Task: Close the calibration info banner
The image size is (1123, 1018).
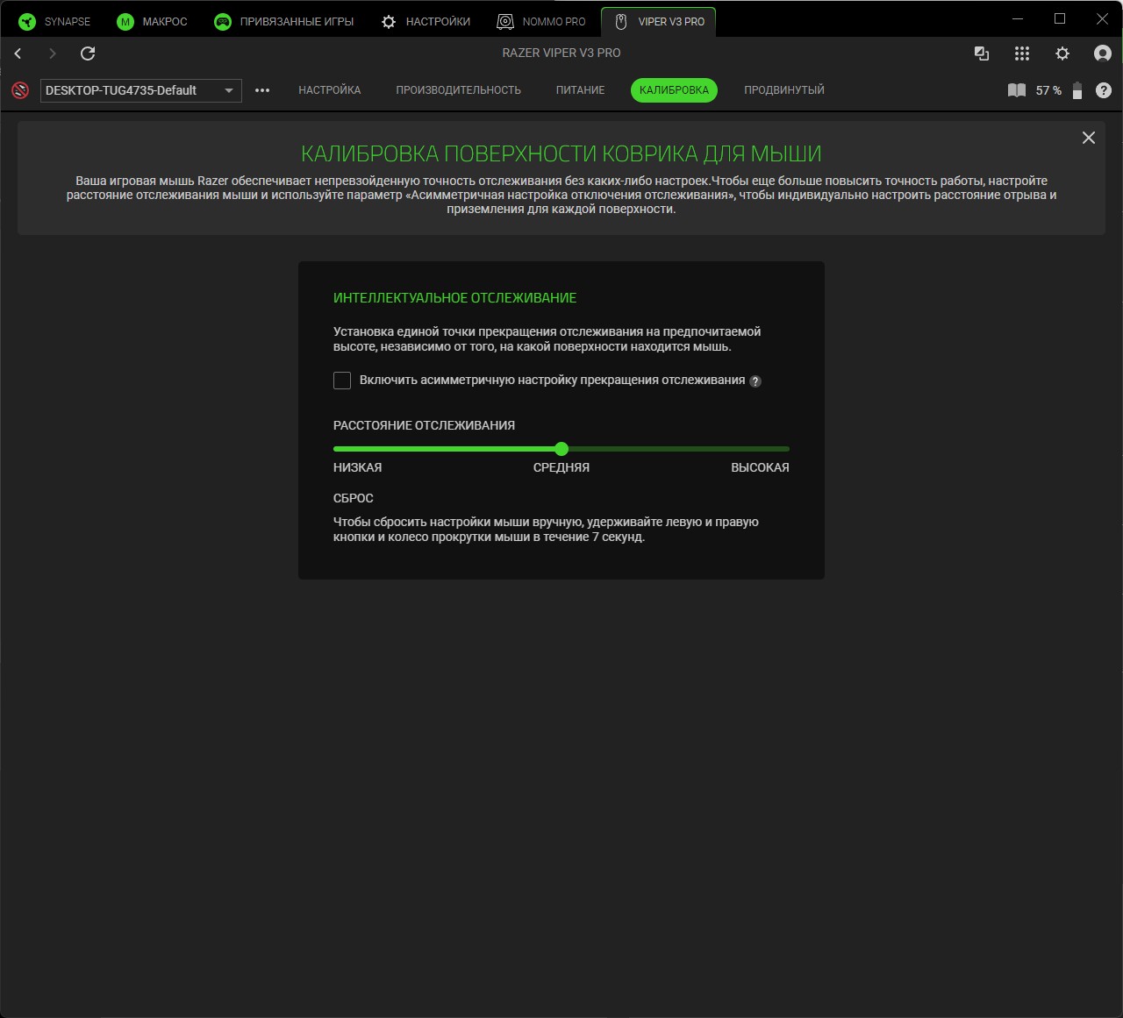Action: (x=1089, y=138)
